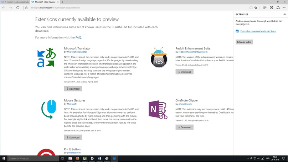Click the Zoeken in Windows search box
This screenshot has width=288, height=162.
pos(33,158)
